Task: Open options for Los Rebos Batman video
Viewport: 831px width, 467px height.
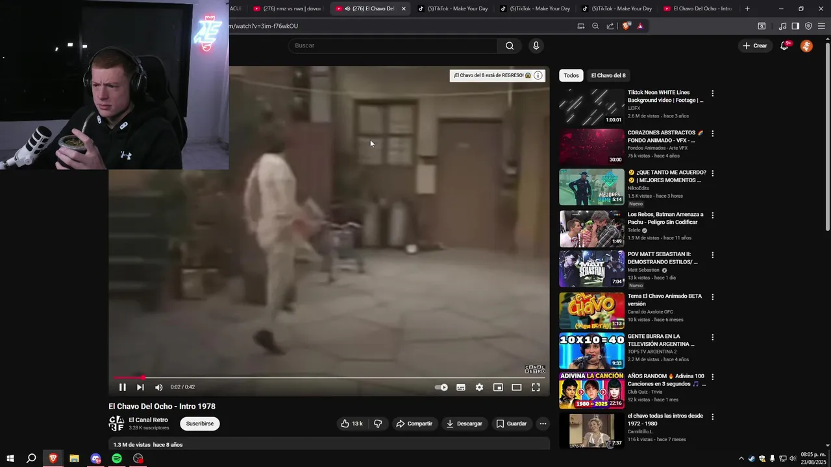Action: [x=712, y=215]
